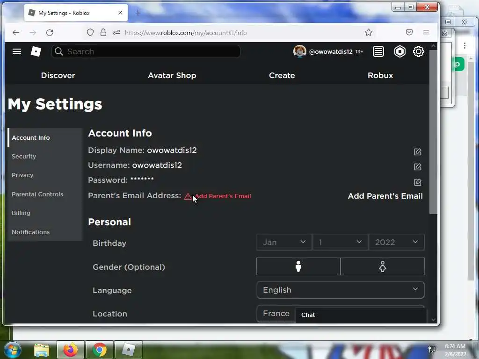479x359 pixels.
Task: Navigate to Create
Action: pyautogui.click(x=282, y=75)
